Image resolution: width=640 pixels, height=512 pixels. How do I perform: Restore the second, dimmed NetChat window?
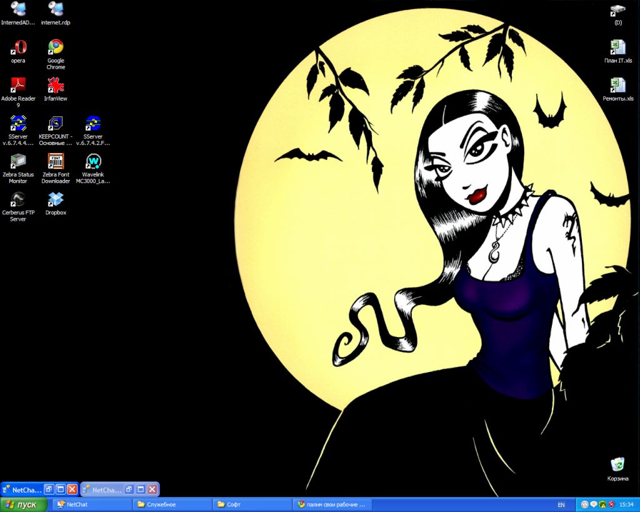pyautogui.click(x=129, y=489)
